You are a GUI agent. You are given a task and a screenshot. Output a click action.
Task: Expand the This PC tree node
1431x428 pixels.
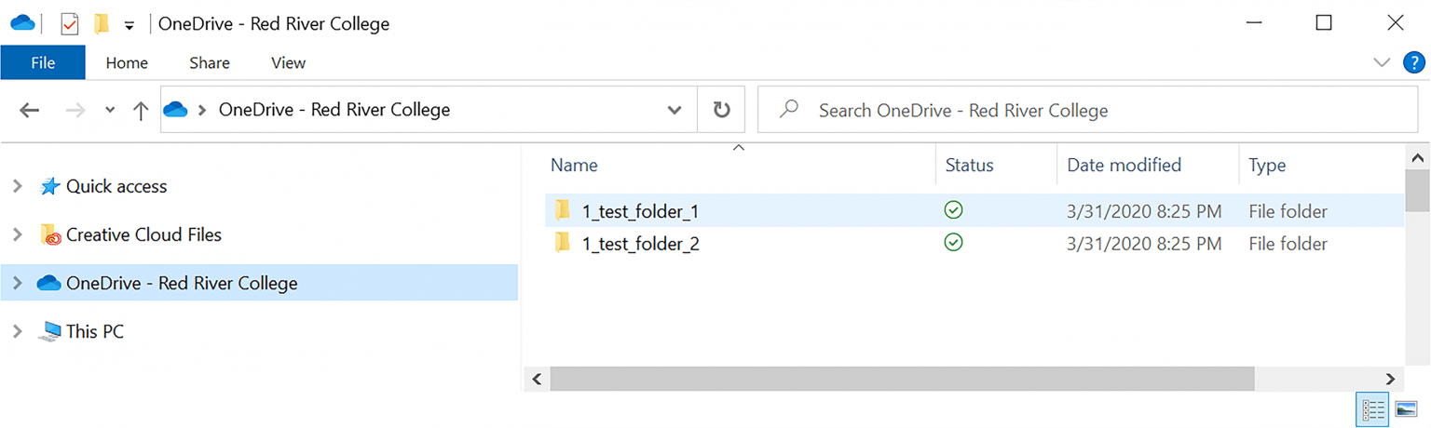coord(17,331)
